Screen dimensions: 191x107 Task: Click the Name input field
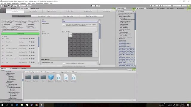coord(80,22)
